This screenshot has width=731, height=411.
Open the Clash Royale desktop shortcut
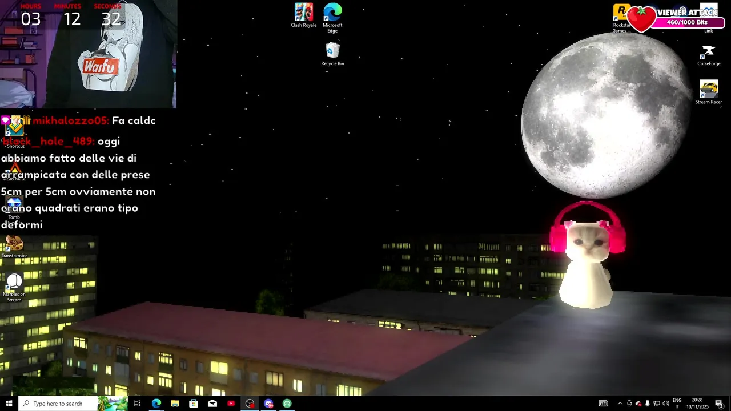pos(303,15)
